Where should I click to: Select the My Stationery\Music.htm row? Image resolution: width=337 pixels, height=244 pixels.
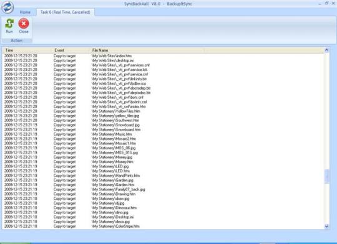(163, 134)
